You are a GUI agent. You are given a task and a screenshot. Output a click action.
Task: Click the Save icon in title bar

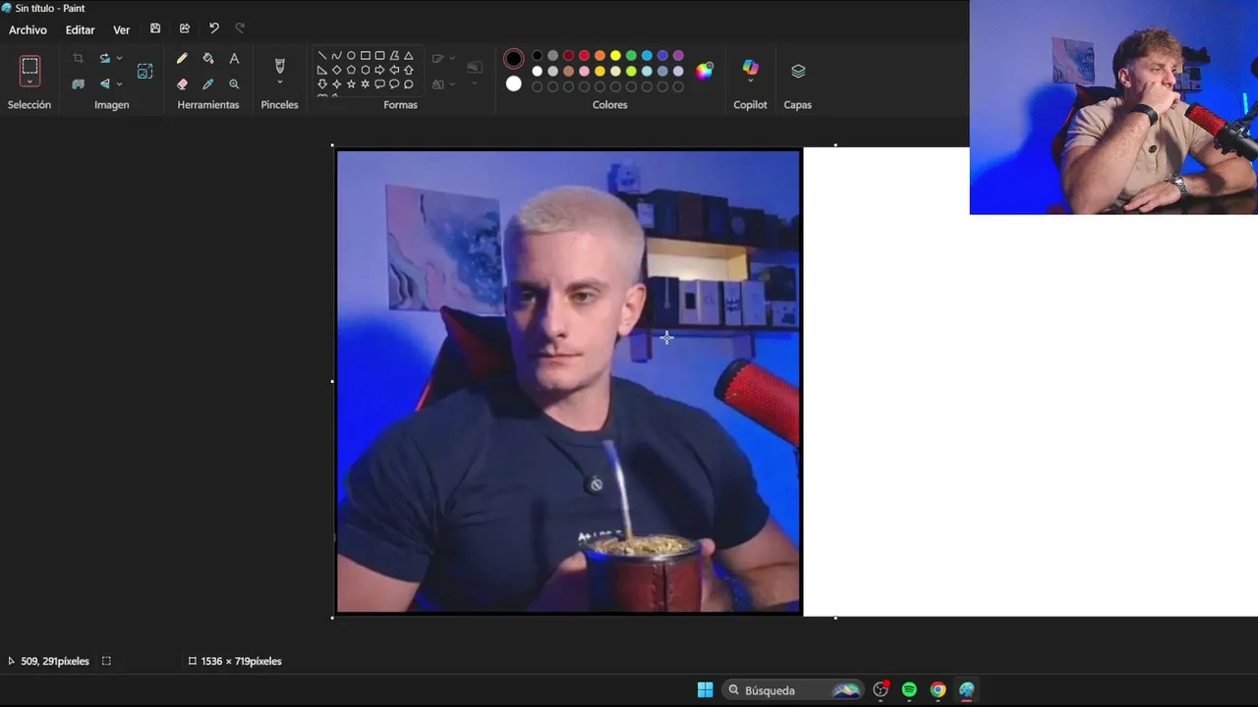pyautogui.click(x=155, y=28)
